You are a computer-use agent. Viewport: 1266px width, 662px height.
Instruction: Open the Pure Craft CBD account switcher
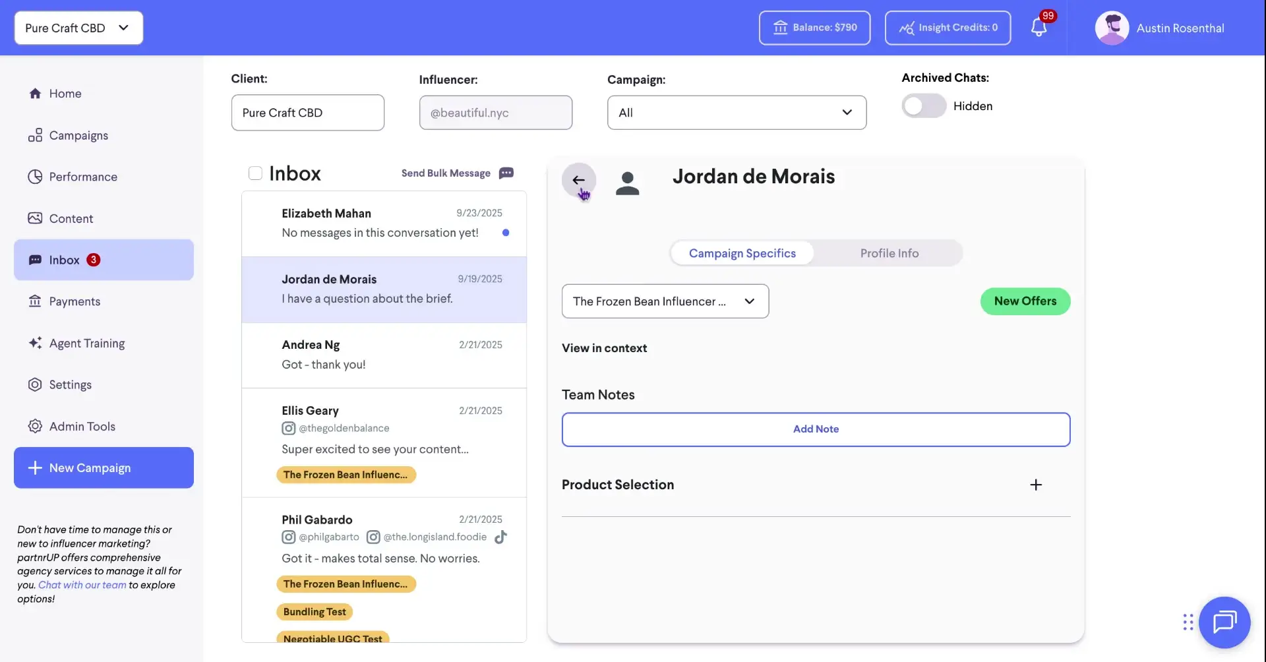78,28
